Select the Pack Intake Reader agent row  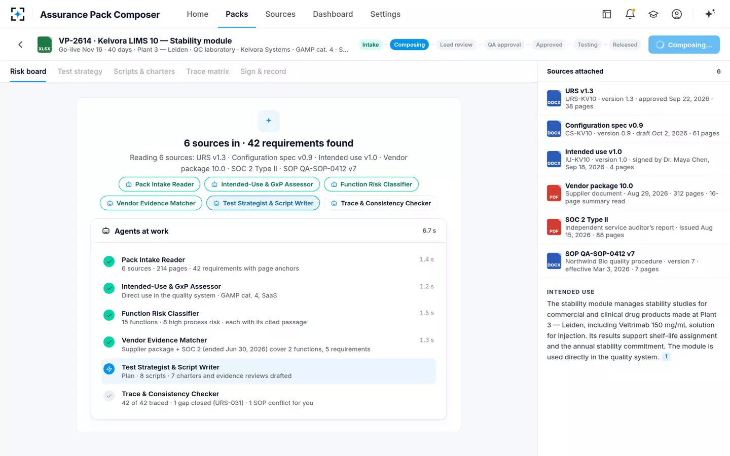pyautogui.click(x=269, y=264)
